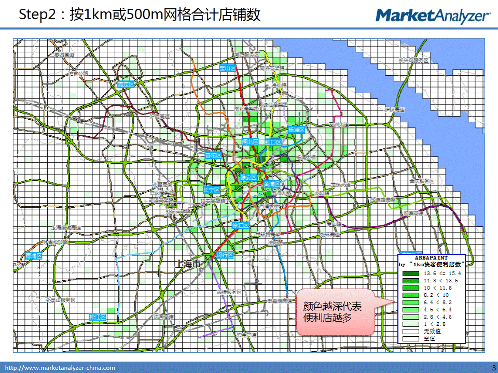The height and width of the screenshot is (373, 498).
Task: Select the 徐汇区 district marker
Action: click(241, 225)
